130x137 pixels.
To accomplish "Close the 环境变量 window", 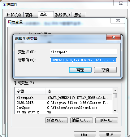I will [118, 21].
